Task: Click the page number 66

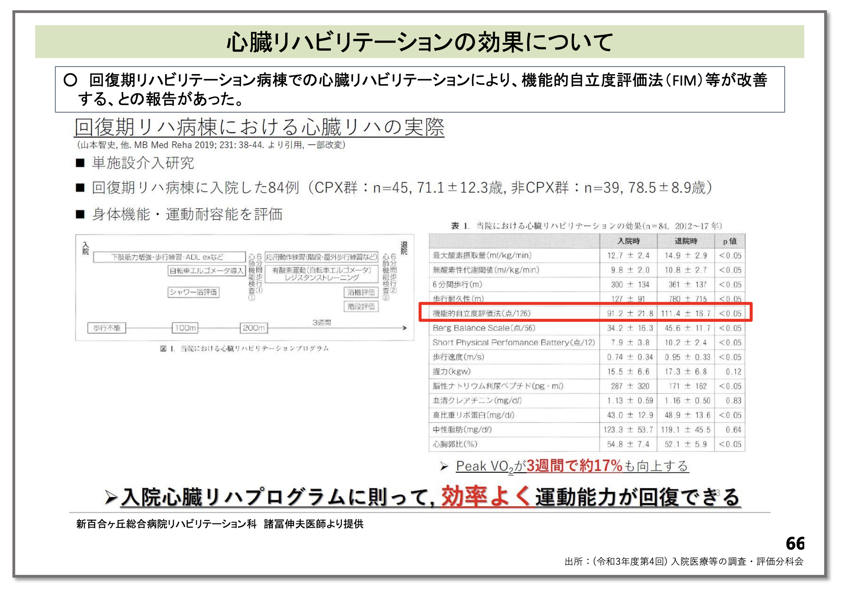Action: [795, 543]
